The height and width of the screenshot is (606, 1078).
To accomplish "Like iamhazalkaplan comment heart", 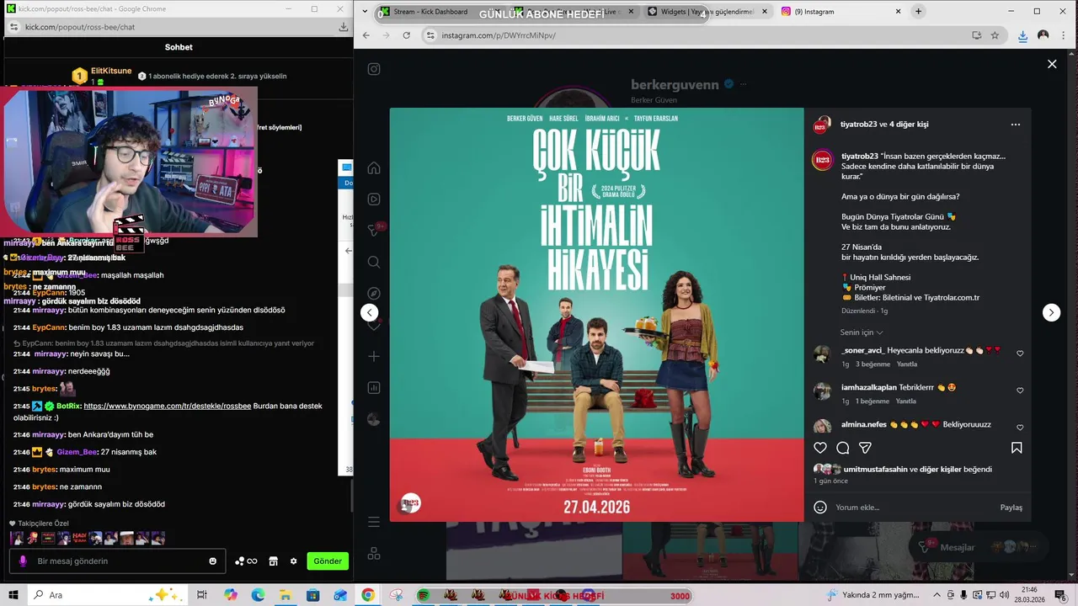I will pos(1020,391).
